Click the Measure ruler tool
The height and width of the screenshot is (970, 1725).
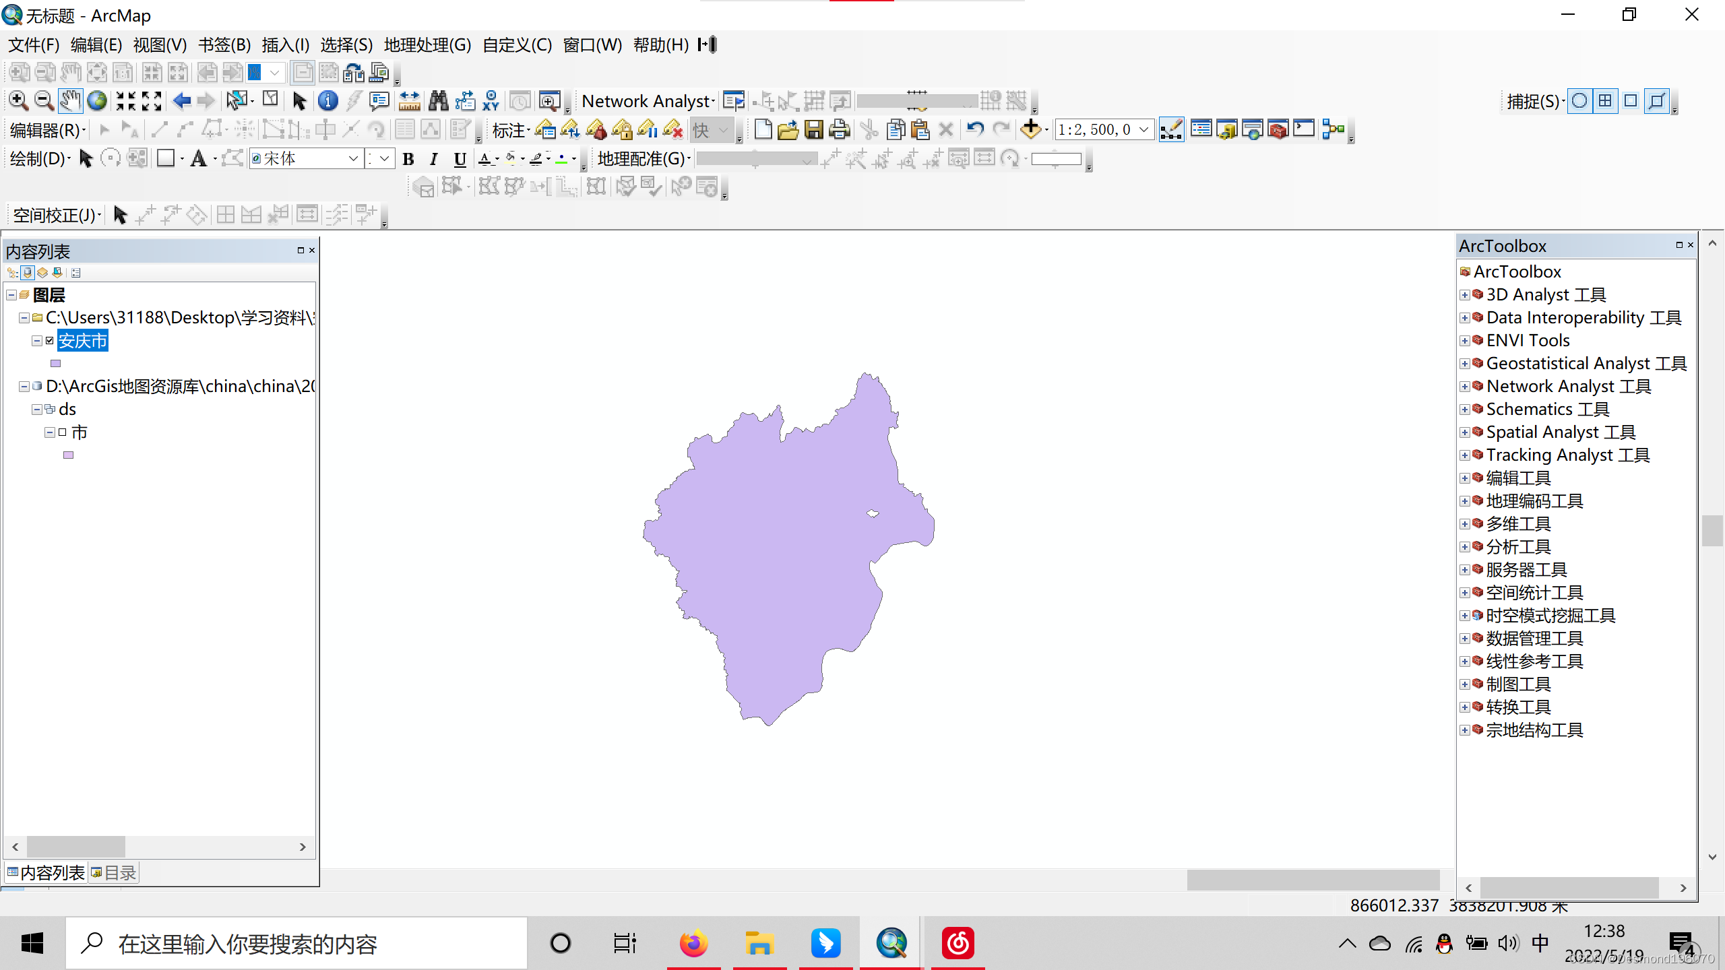click(x=409, y=101)
